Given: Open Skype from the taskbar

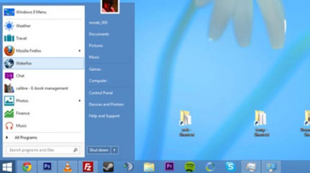Looking at the screenshot, I should tap(231, 167).
